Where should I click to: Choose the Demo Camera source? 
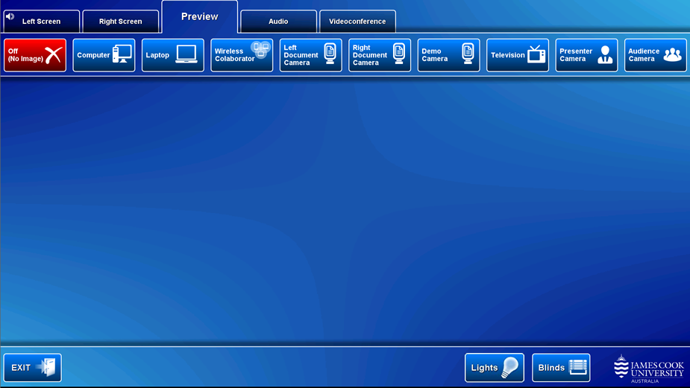click(448, 55)
